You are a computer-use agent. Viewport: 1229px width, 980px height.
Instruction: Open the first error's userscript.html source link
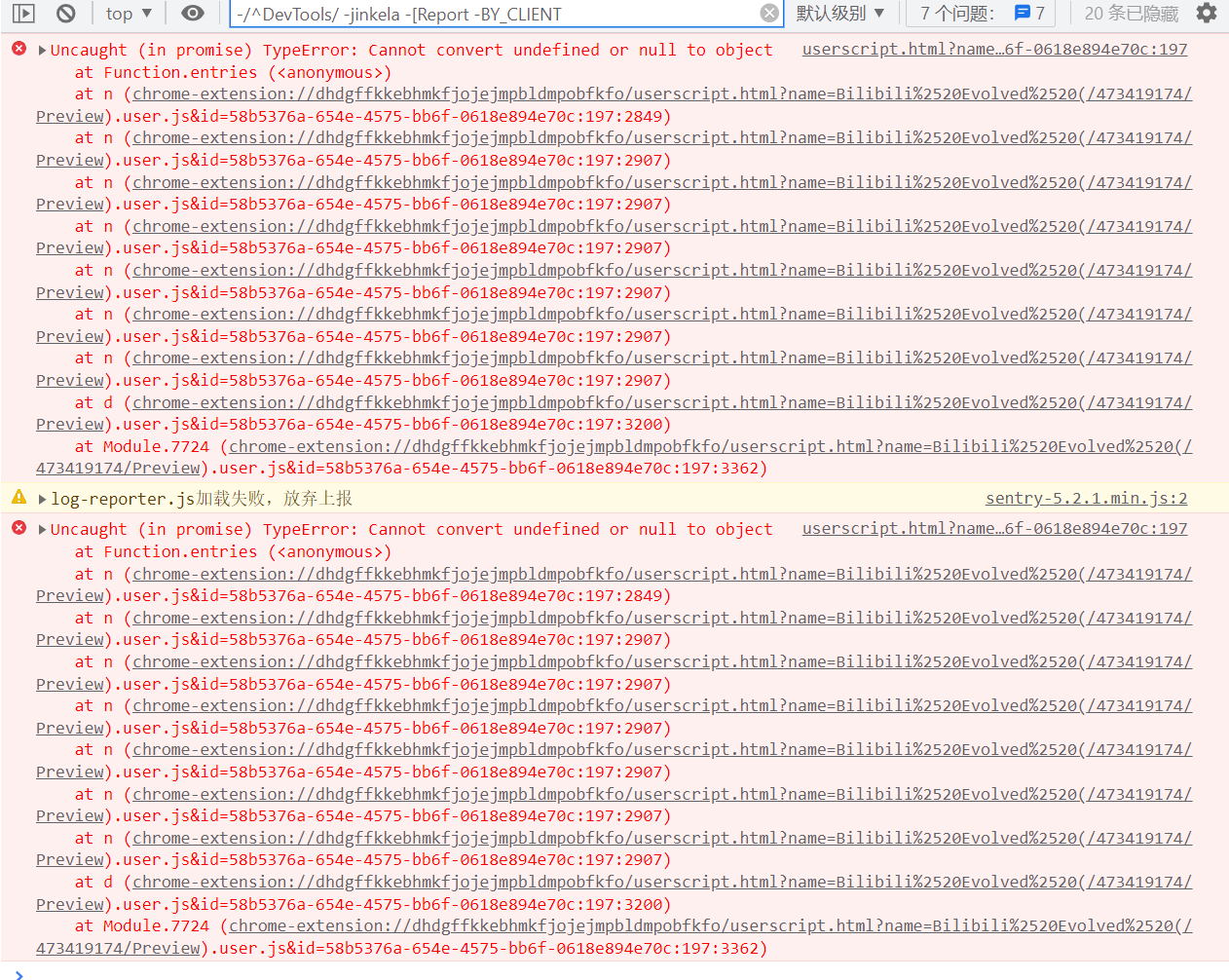tap(994, 49)
